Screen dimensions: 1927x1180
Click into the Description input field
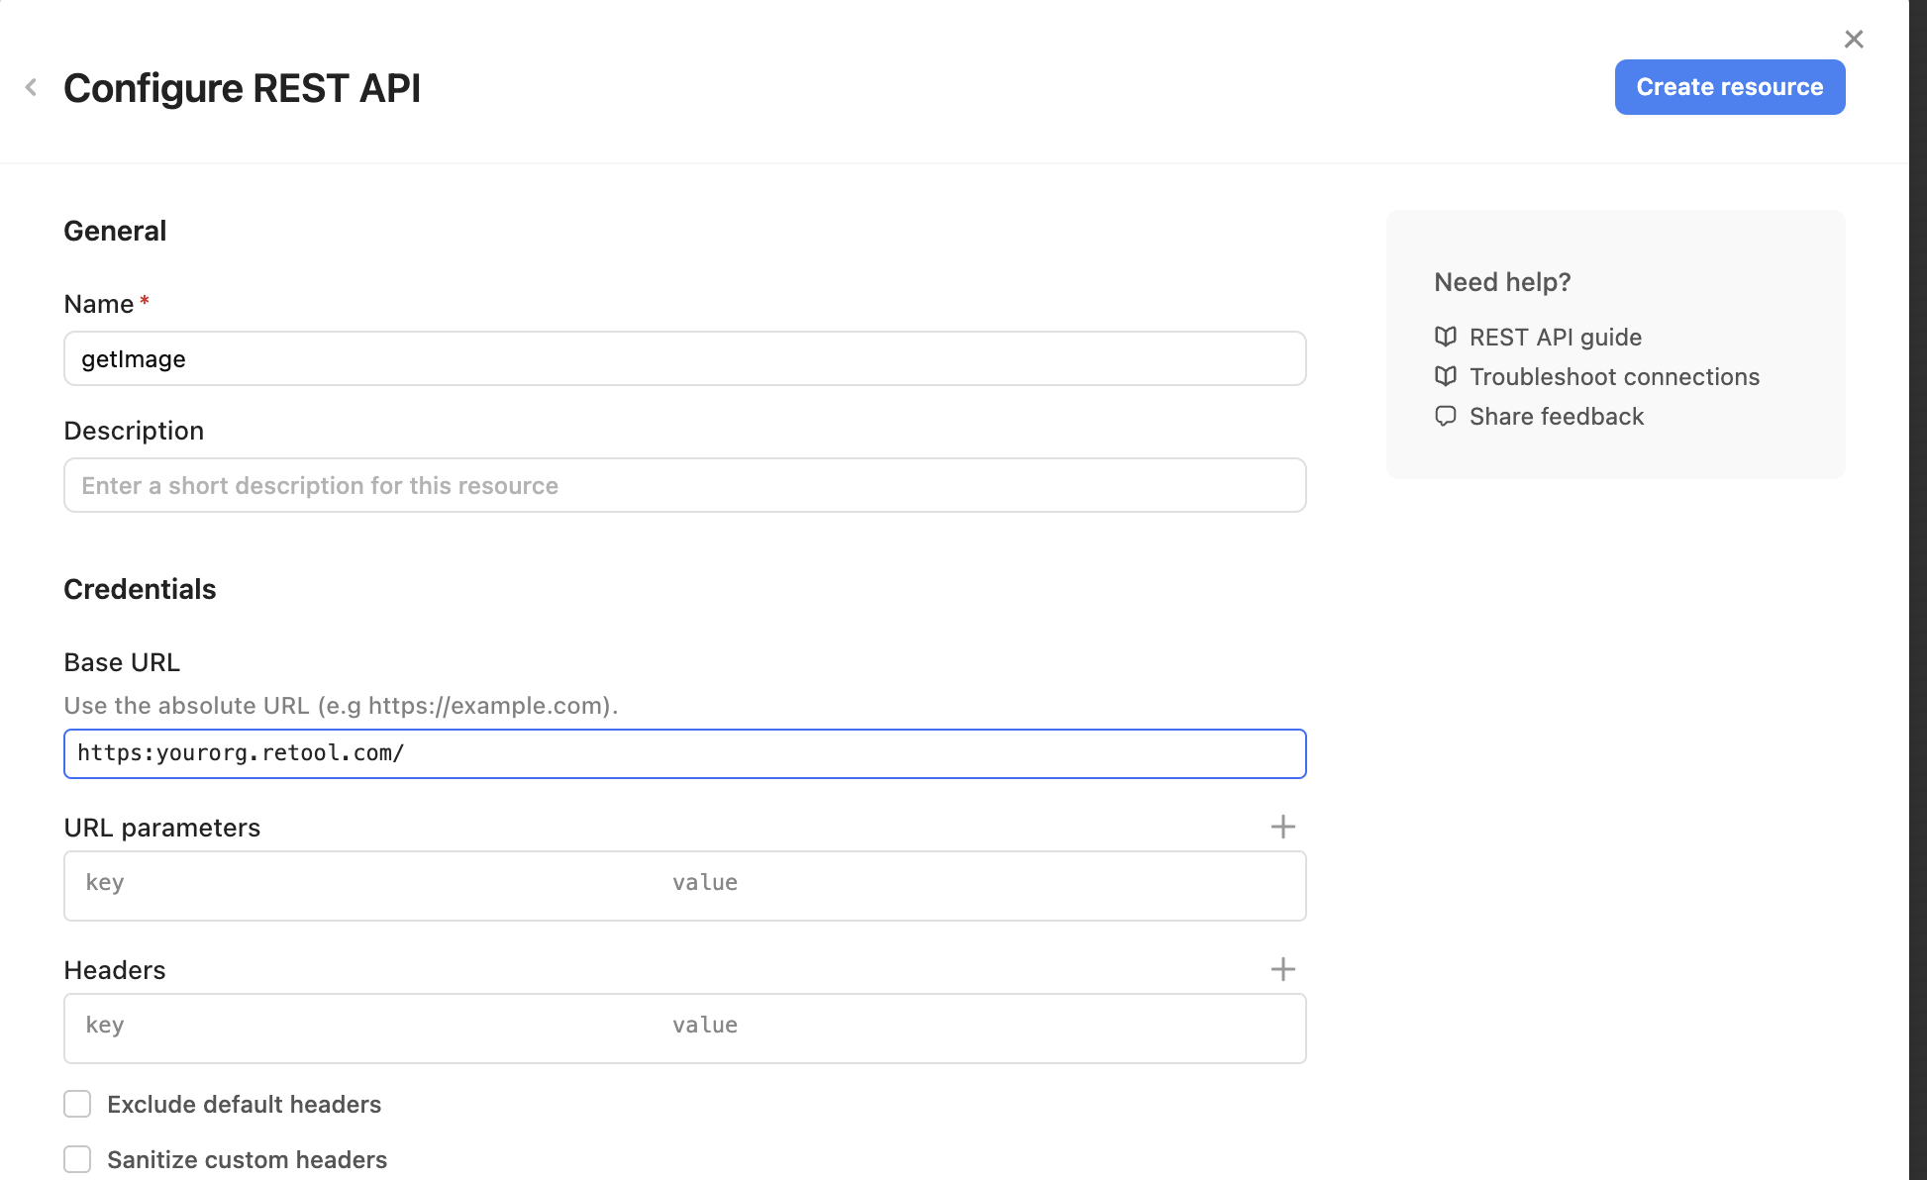click(684, 485)
